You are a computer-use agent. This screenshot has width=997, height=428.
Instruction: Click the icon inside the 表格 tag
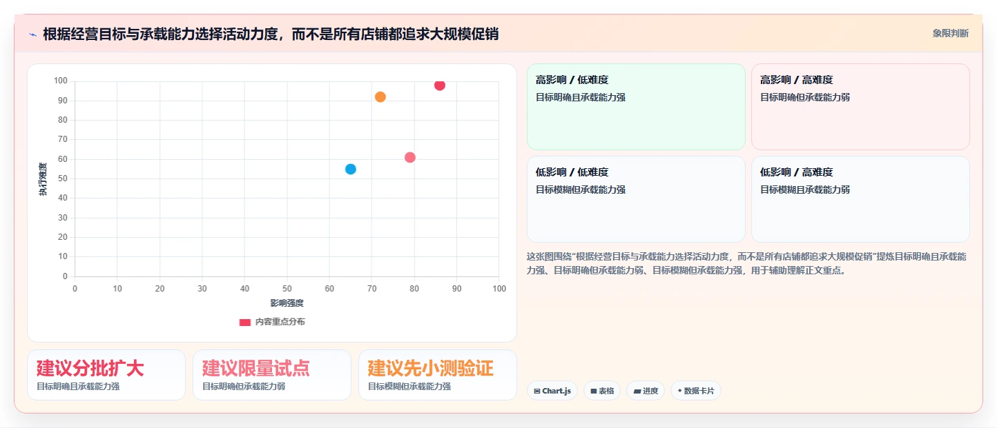pos(593,391)
